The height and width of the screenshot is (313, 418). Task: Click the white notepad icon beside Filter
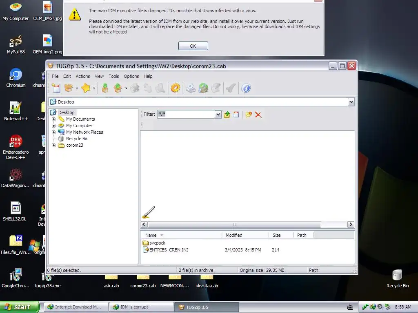236,115
